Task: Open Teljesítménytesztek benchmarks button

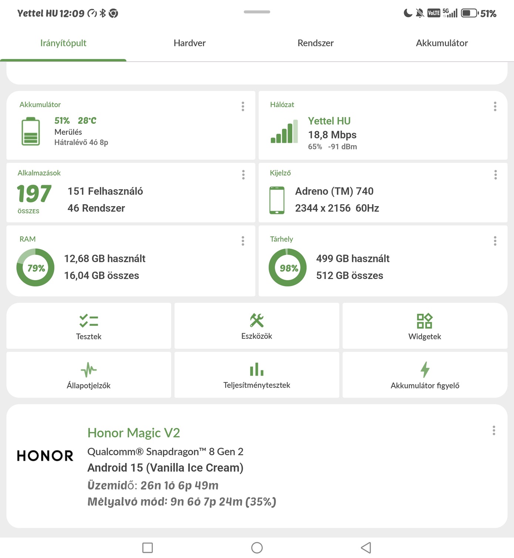Action: 257,375
